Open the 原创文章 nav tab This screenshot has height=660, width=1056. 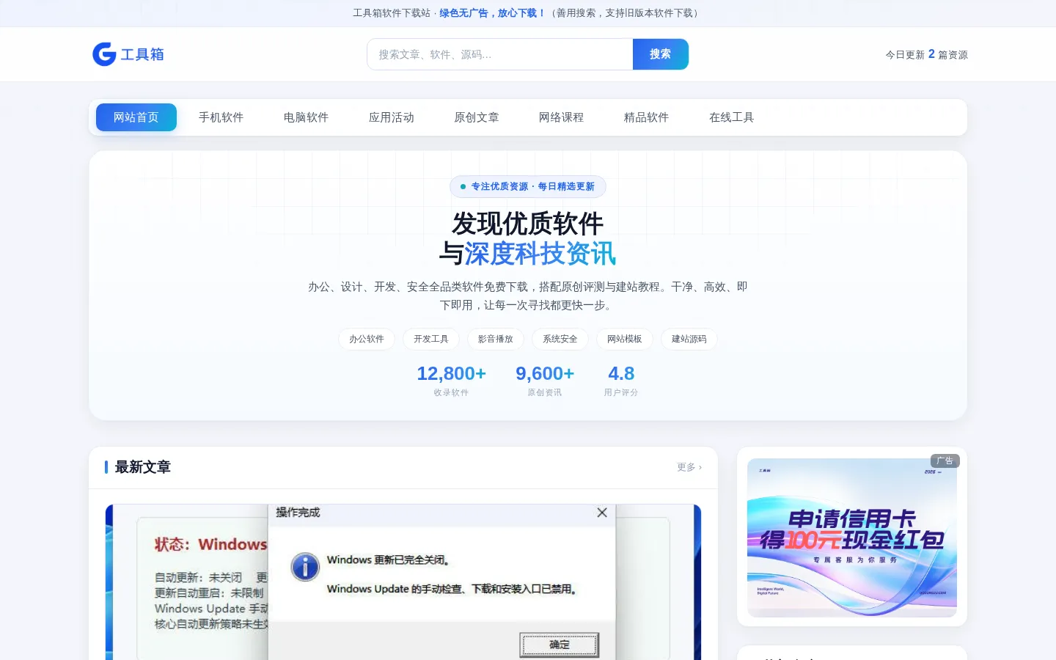click(x=477, y=117)
